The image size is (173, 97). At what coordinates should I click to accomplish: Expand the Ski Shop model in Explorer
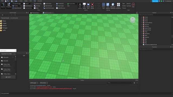tap(142, 26)
